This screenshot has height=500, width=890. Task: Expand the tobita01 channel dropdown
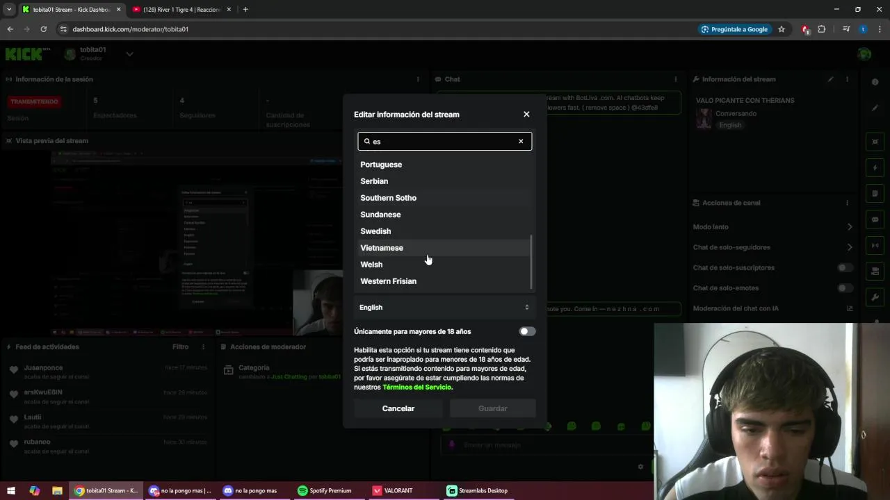(x=129, y=54)
